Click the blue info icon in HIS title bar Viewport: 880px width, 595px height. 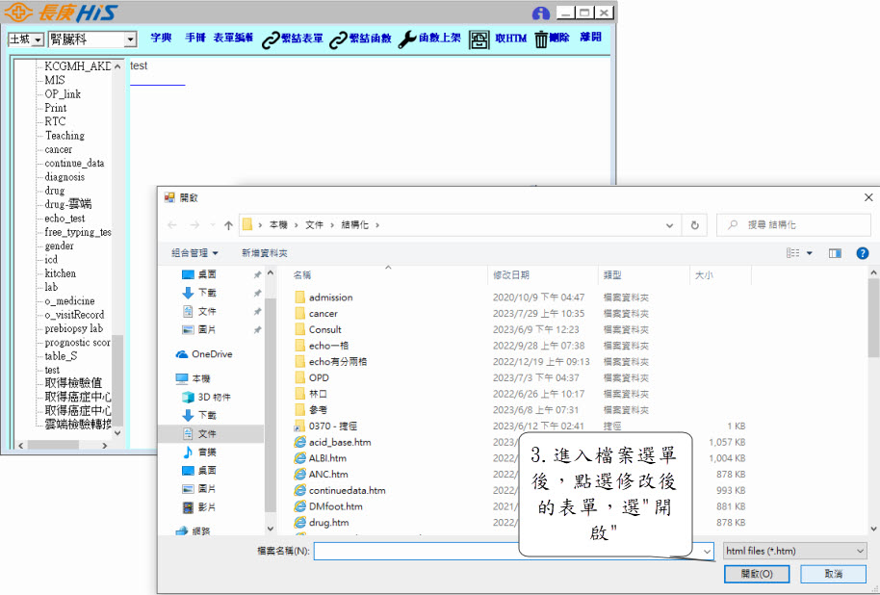[541, 13]
